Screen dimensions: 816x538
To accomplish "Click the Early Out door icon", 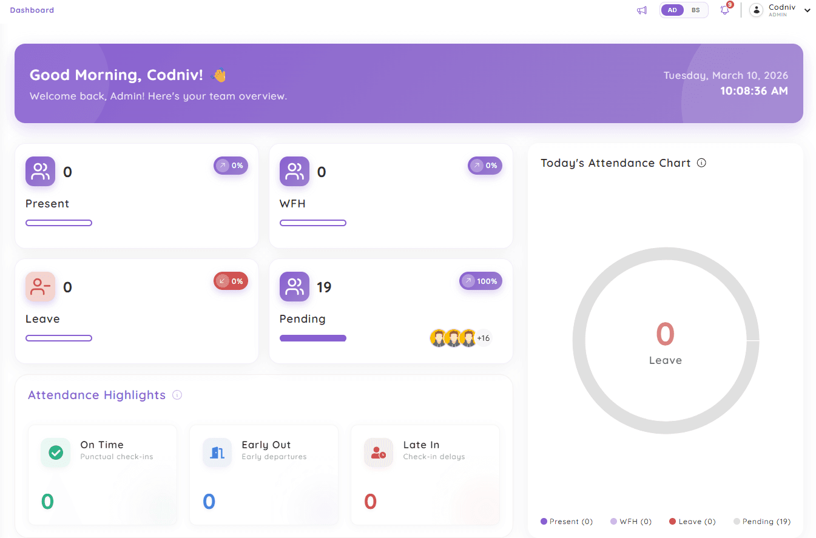I will [217, 452].
